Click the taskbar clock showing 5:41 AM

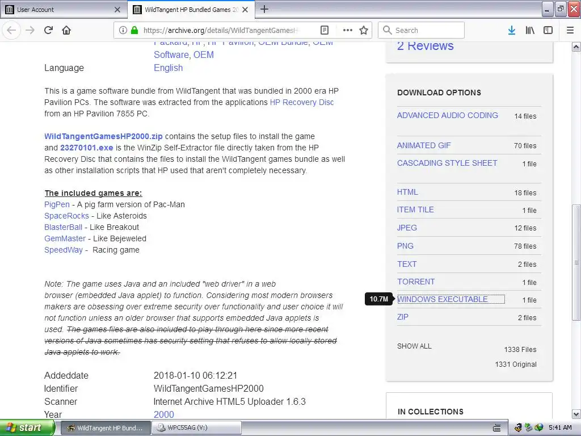560,427
